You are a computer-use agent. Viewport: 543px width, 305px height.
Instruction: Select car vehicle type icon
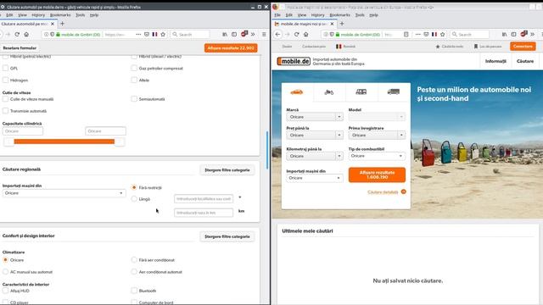pyautogui.click(x=297, y=92)
